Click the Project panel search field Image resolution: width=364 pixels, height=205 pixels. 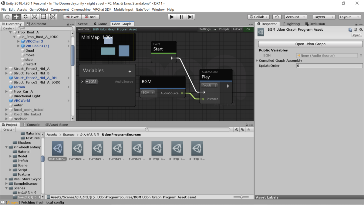tap(188, 129)
